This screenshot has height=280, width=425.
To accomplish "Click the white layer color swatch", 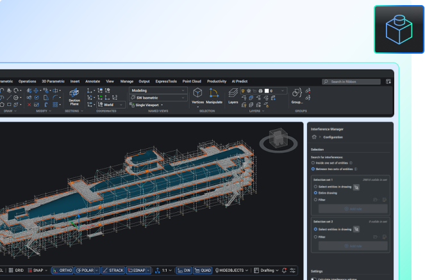I will [267, 91].
